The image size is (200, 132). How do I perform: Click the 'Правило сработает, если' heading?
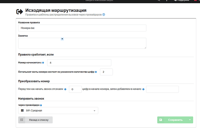36,55
